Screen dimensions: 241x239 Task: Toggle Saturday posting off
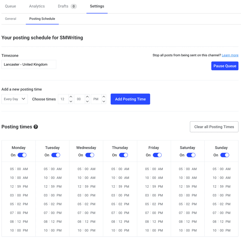pos(191,155)
